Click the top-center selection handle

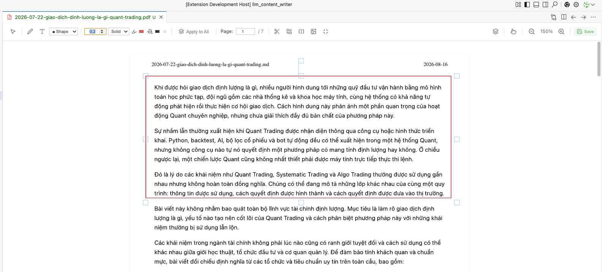[301, 76]
